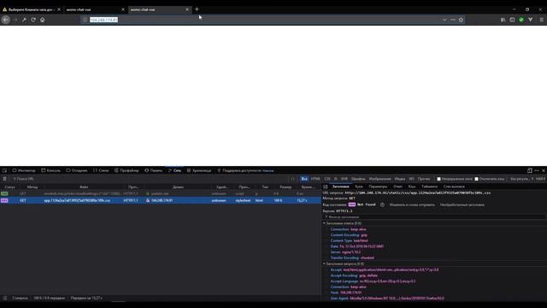Switch to the Style Editor devtools tab
This screenshot has width=547, height=308.
[x=101, y=170]
